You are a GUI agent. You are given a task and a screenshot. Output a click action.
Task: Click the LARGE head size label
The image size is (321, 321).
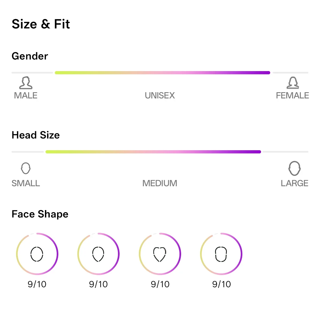click(295, 183)
